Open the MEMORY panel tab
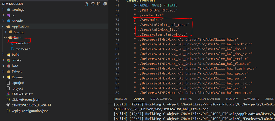This screenshot has height=121, width=275. [x=232, y=99]
